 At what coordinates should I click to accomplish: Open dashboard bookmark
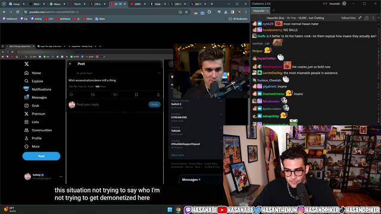[x=10, y=18]
